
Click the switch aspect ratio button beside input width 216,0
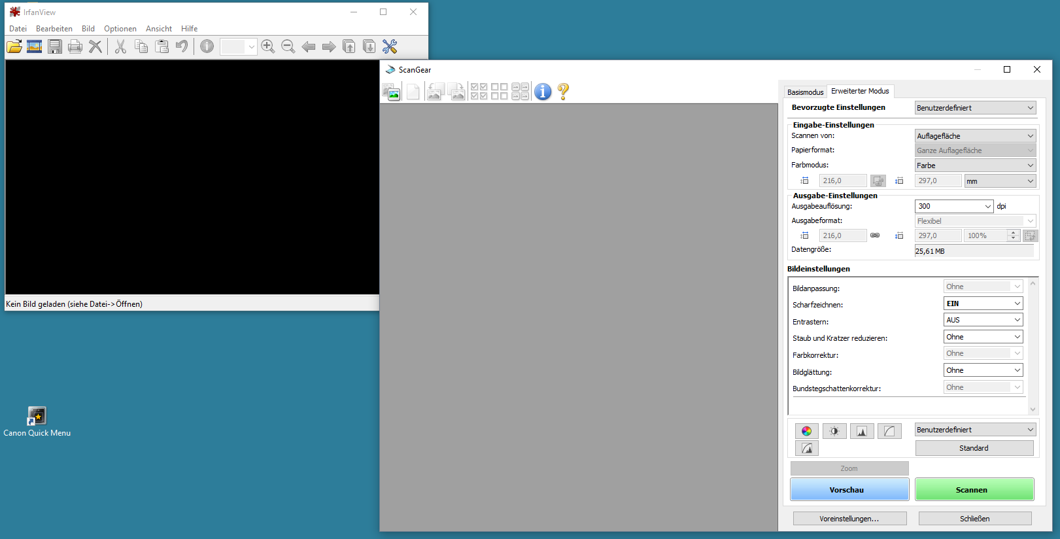[x=878, y=181]
